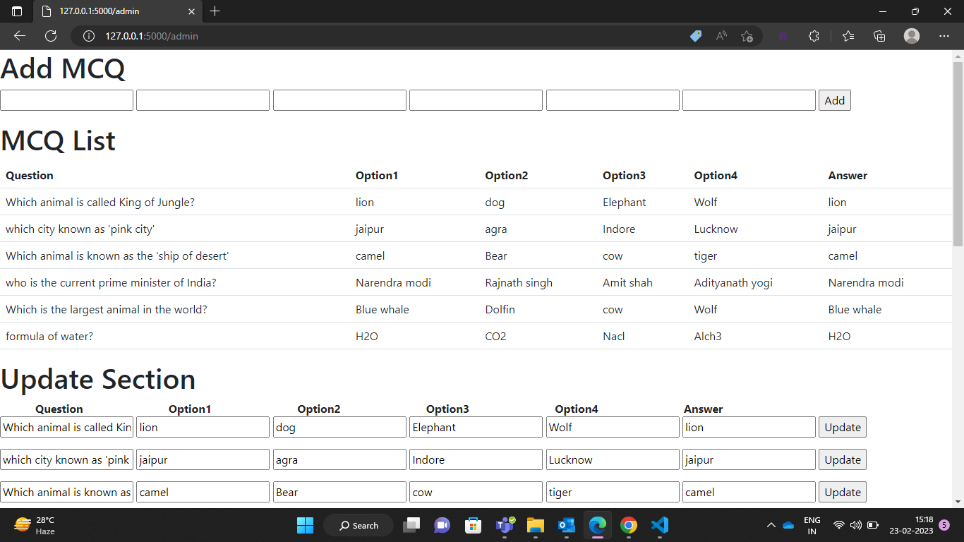Reload the admin page

coord(50,36)
